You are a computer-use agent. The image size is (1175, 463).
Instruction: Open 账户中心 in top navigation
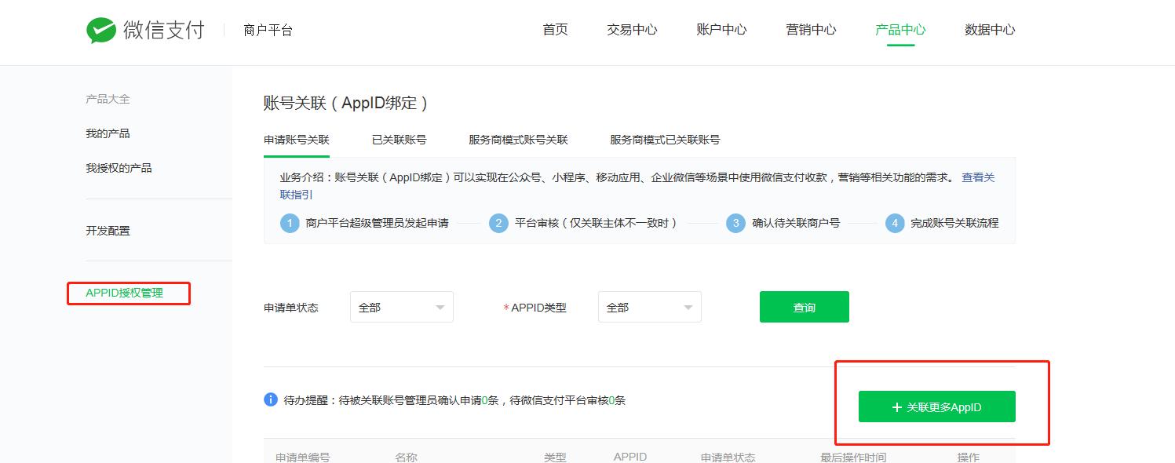721,30
